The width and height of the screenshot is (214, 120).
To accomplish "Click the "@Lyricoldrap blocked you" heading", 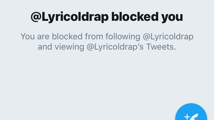I will 107,17.
